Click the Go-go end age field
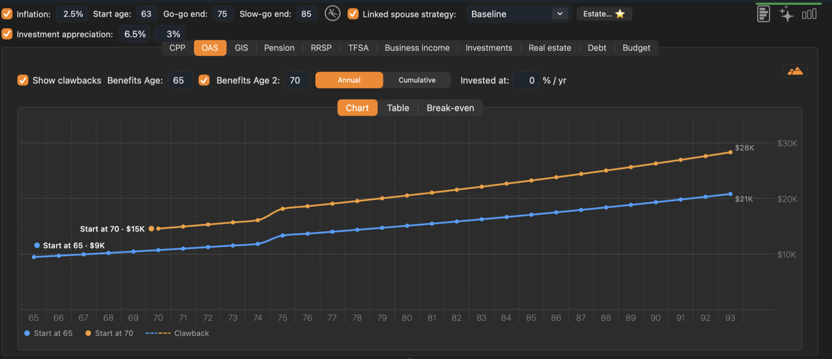 (222, 14)
